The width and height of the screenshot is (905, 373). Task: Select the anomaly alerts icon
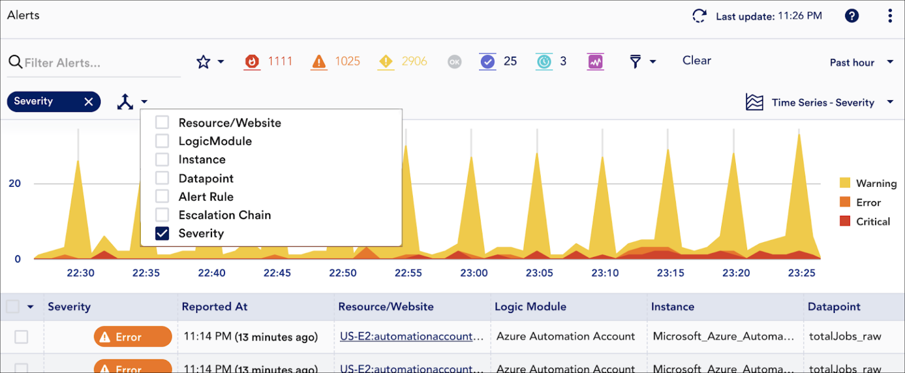pyautogui.click(x=596, y=61)
